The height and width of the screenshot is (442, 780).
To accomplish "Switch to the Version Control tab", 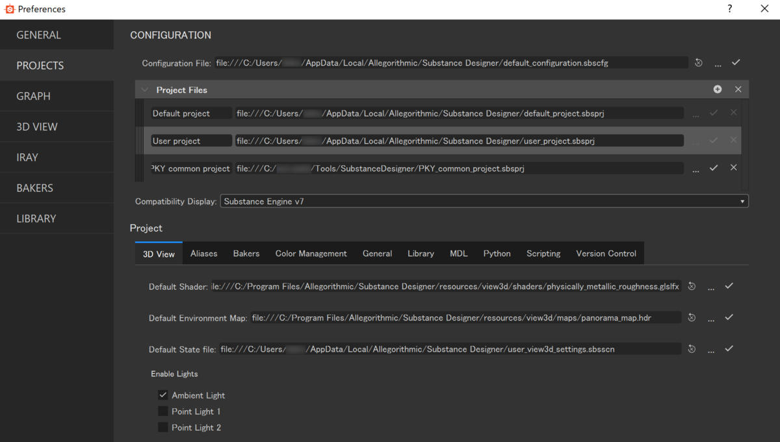I will point(606,253).
